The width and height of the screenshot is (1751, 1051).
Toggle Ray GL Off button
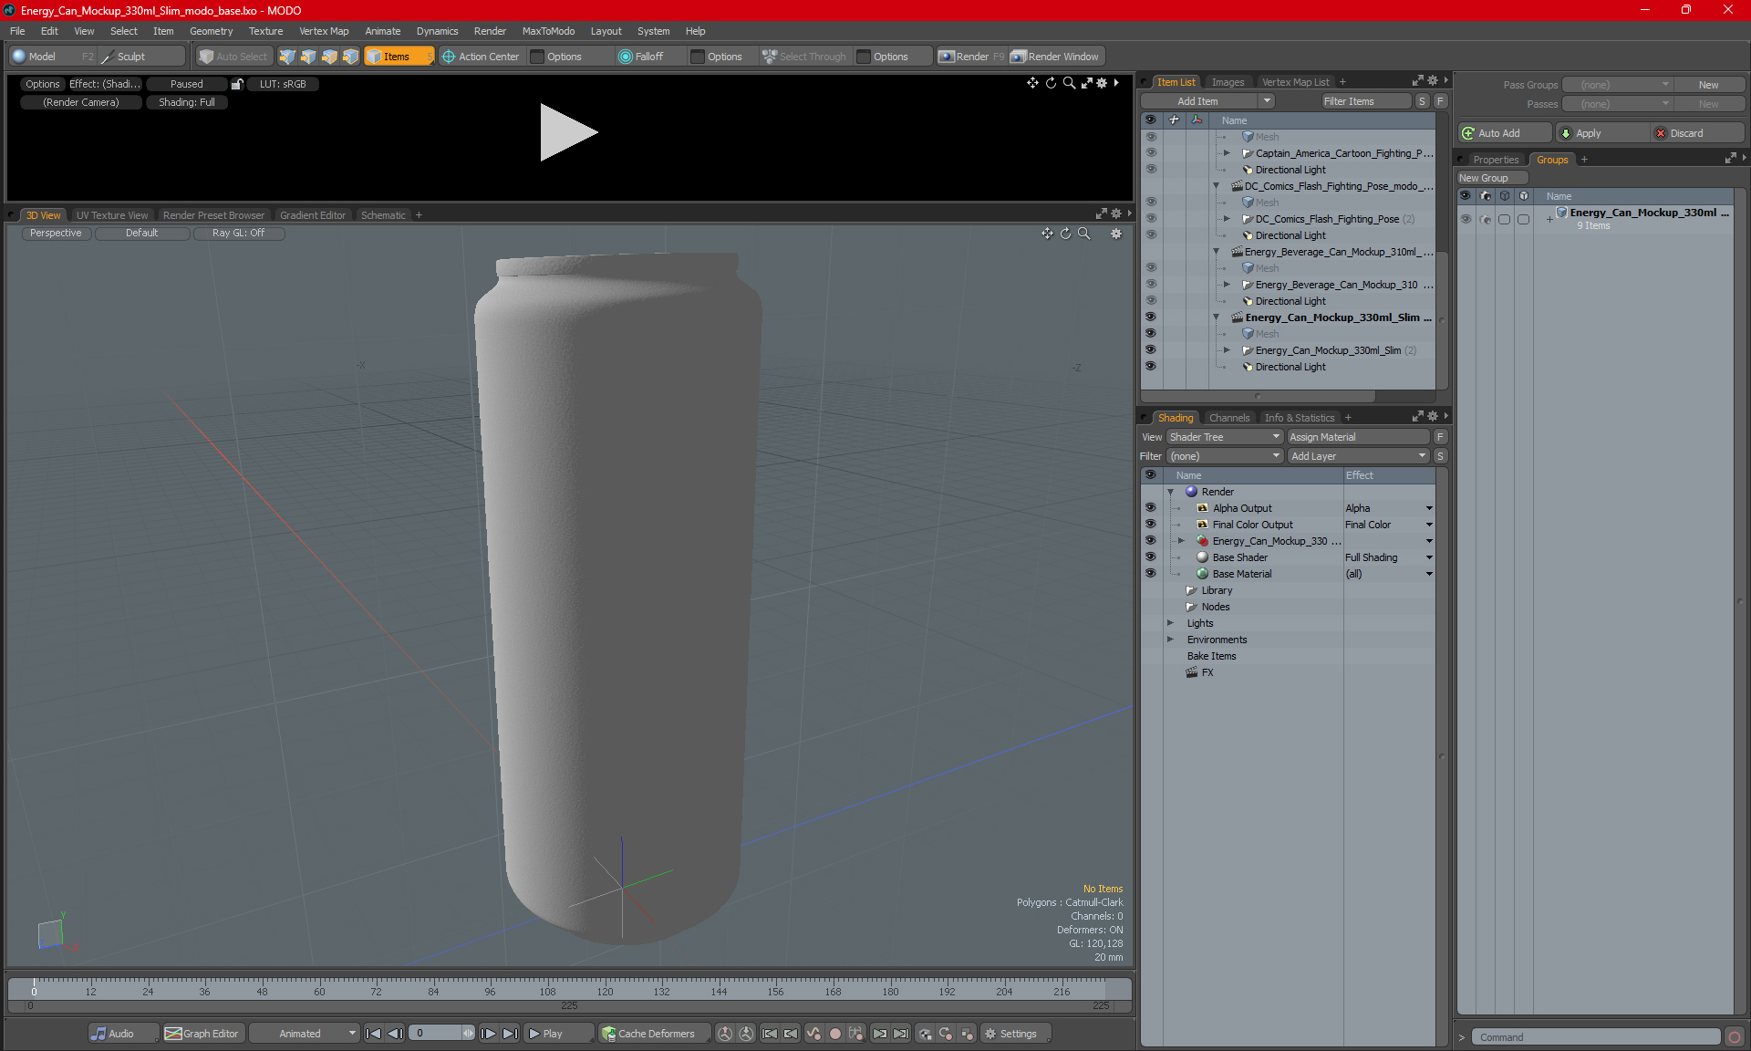(x=238, y=234)
